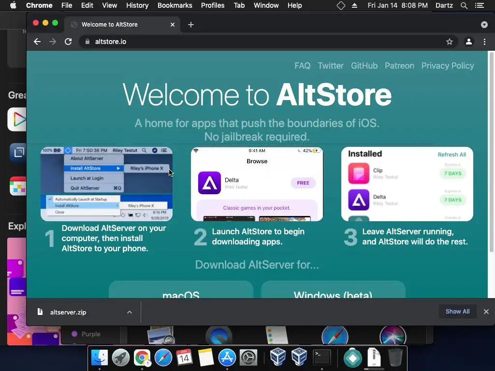Bookmark this page with the star icon

(x=450, y=42)
